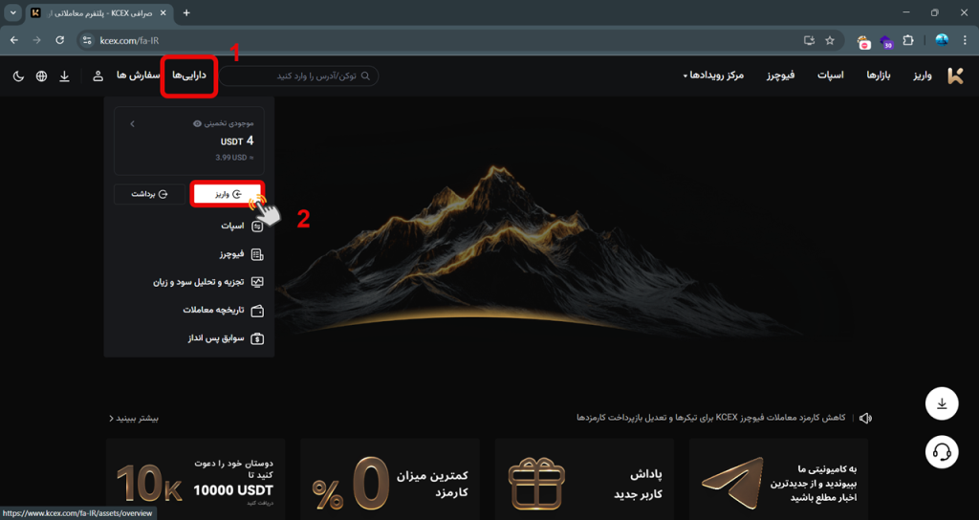Toggle dark mode with the moon icon
Screen dimensions: 979x520
coord(19,76)
